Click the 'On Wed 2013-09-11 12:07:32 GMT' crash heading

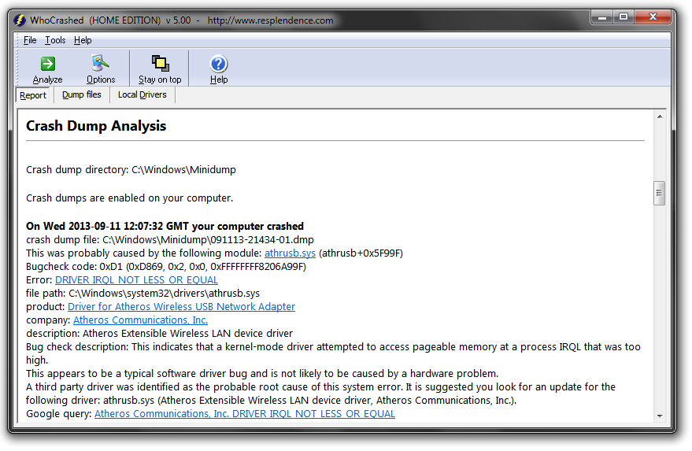(165, 227)
